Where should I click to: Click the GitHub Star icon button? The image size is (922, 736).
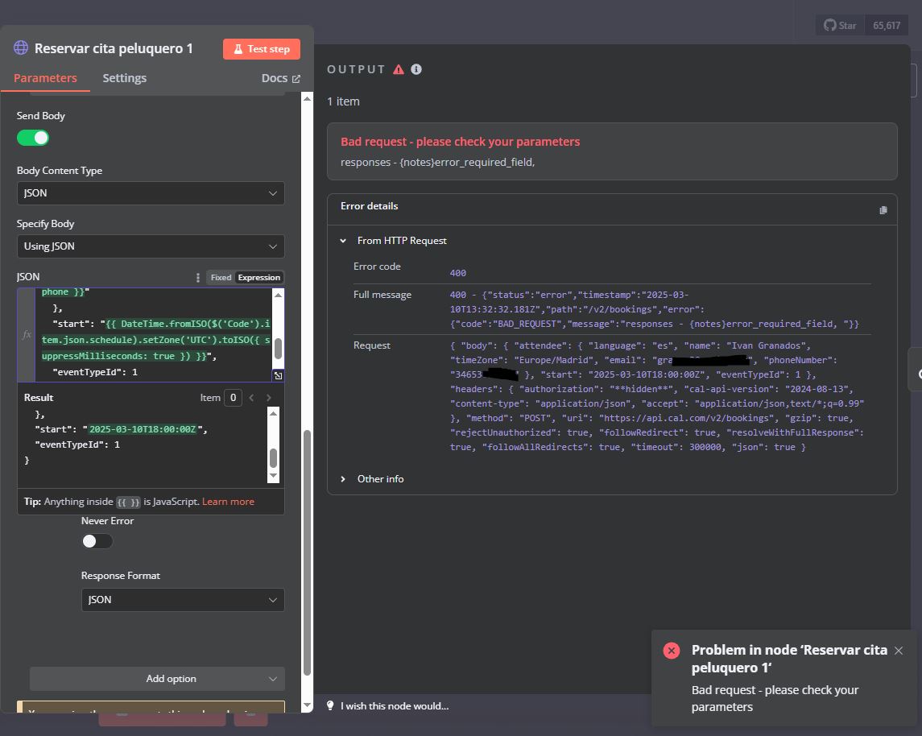(x=840, y=25)
